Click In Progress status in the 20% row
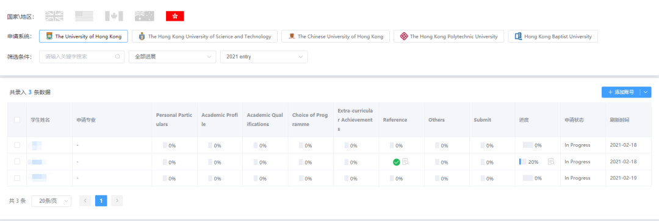Image resolution: width=659 pixels, height=221 pixels. pyautogui.click(x=577, y=161)
